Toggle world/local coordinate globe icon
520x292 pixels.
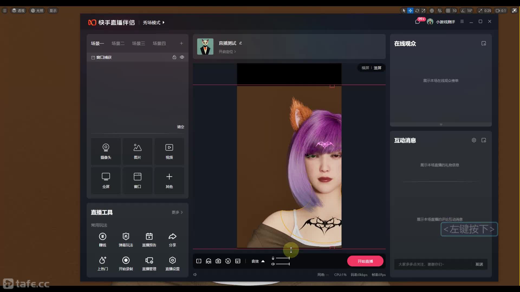point(432,11)
